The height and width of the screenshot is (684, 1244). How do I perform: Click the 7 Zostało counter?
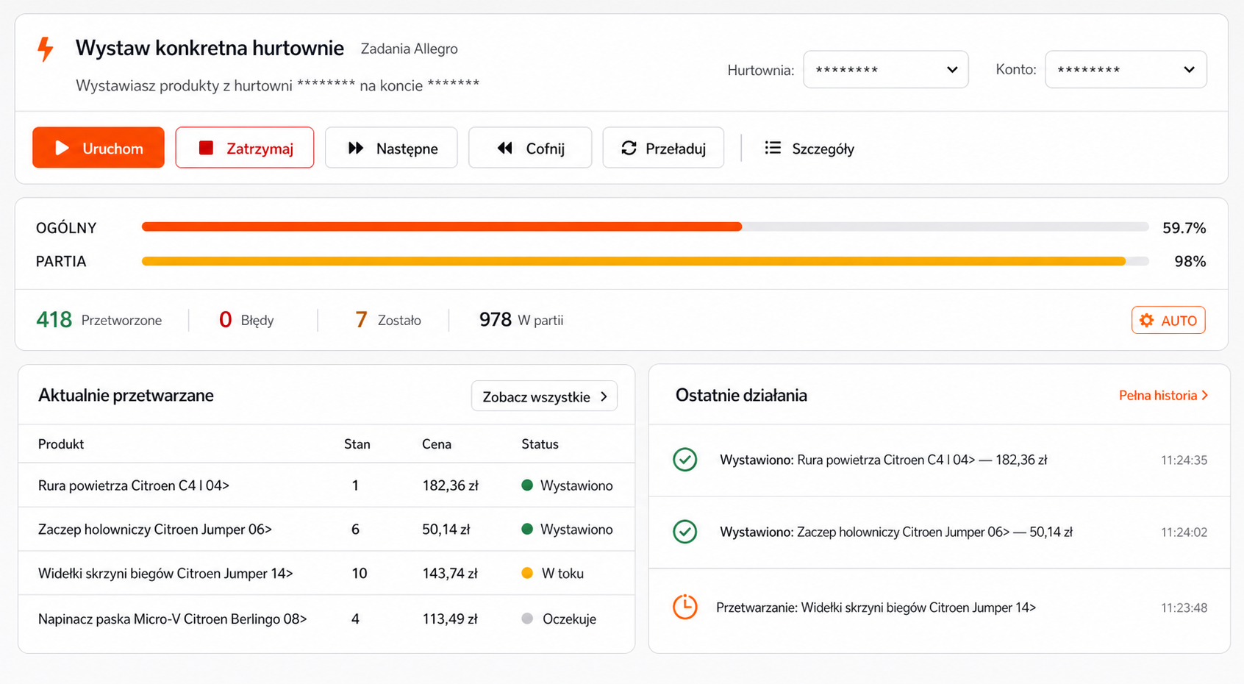click(388, 320)
